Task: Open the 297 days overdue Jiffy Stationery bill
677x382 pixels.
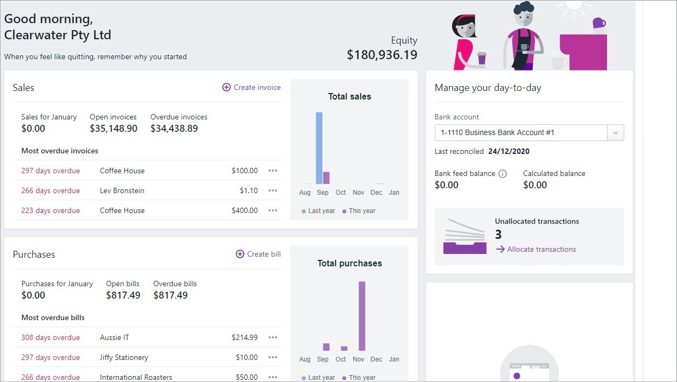Action: tap(51, 357)
